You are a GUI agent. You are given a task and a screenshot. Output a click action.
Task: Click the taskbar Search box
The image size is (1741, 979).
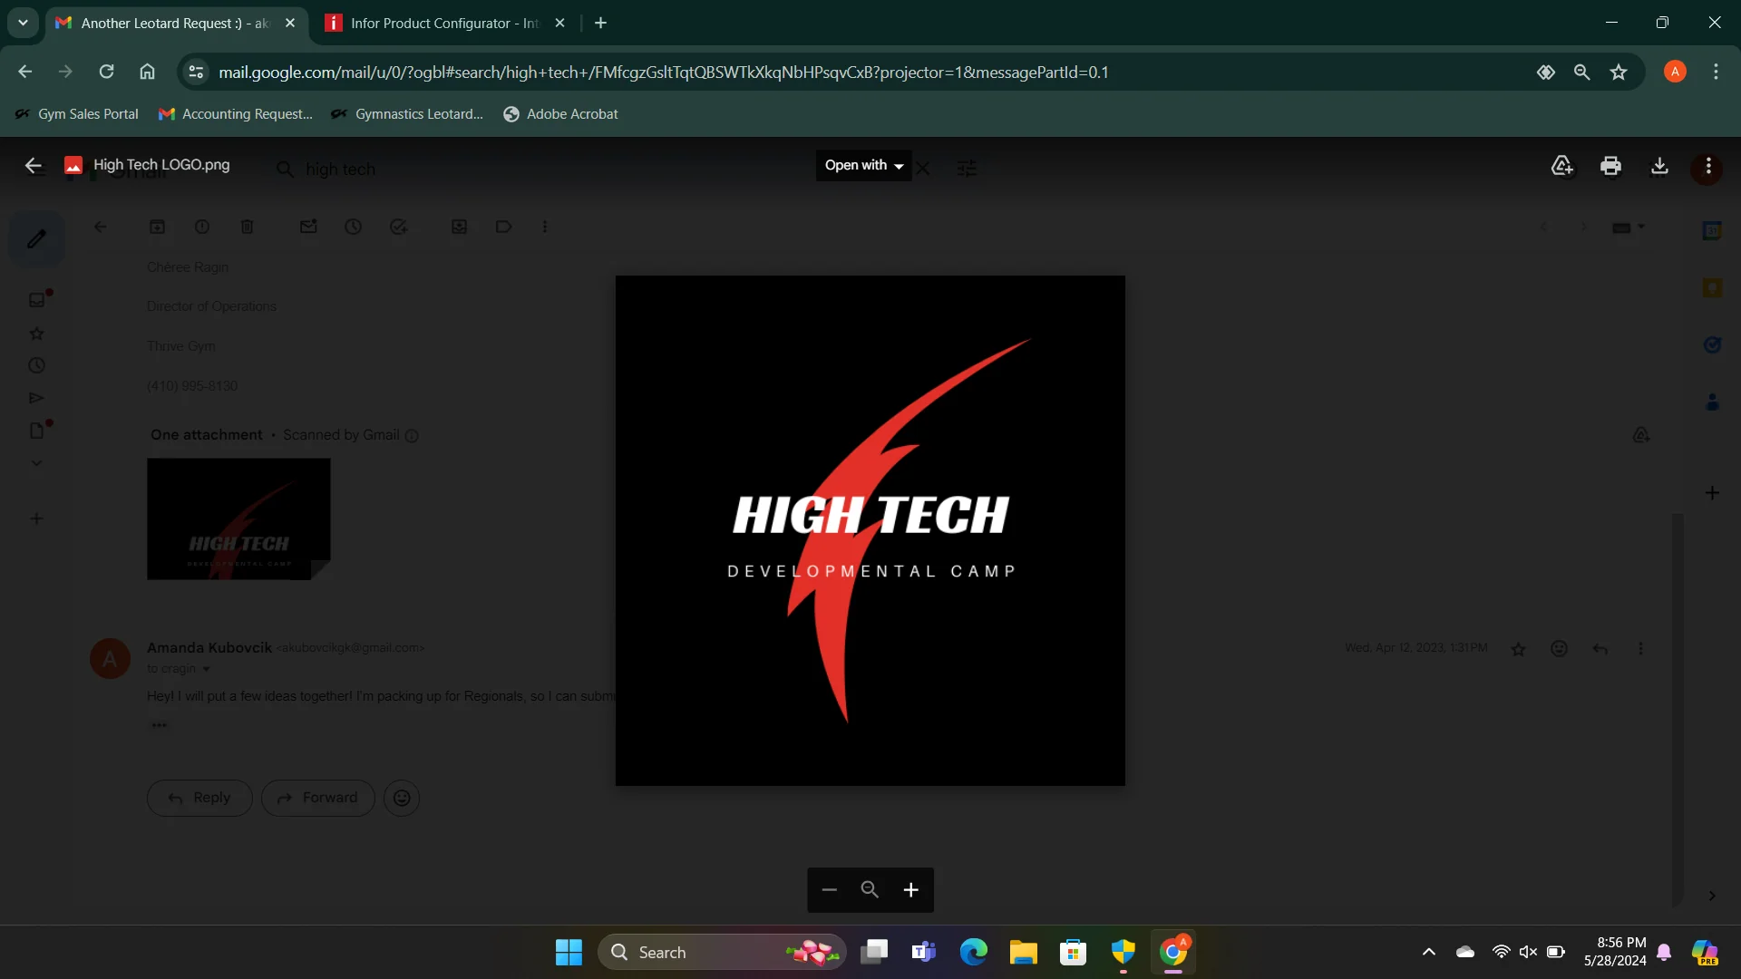pos(722,952)
